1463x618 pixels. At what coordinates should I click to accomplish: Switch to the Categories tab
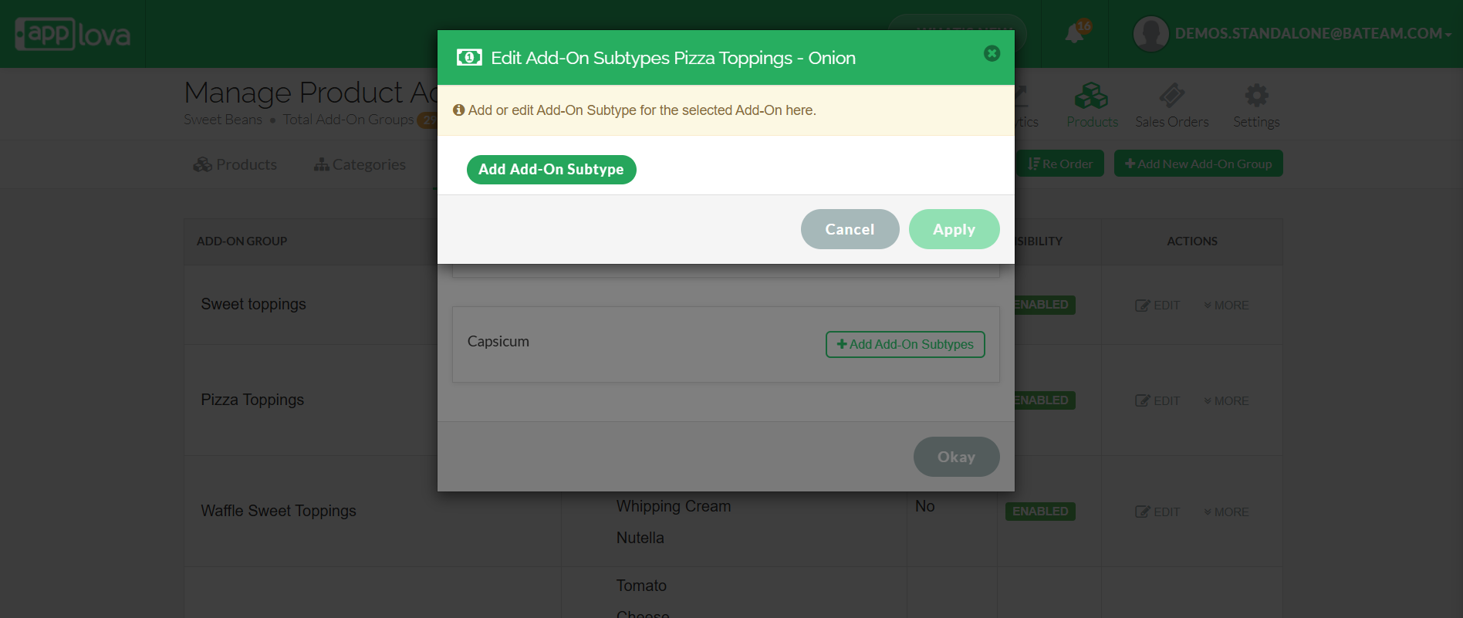coord(360,164)
